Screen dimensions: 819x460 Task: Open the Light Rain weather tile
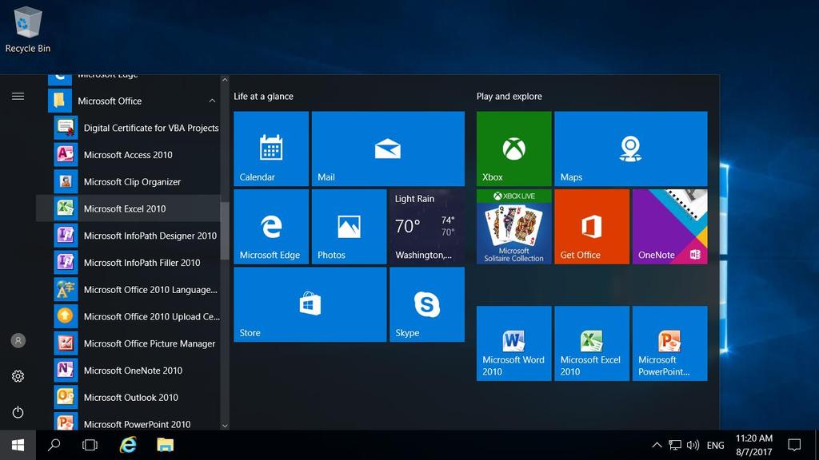coord(427,226)
